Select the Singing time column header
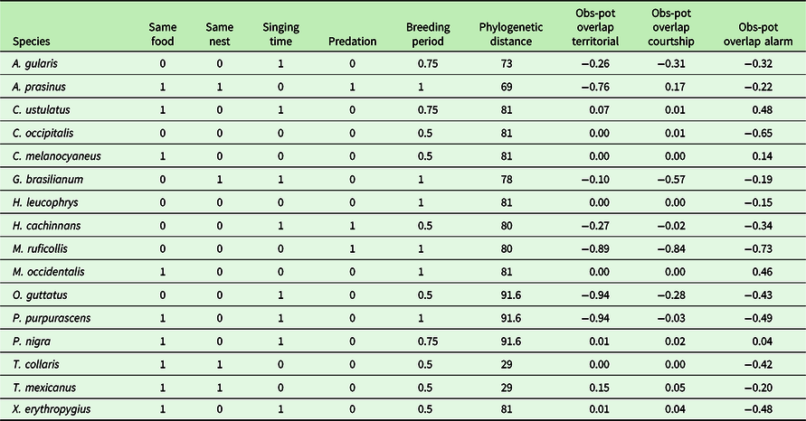This screenshot has height=421, width=806. [281, 34]
